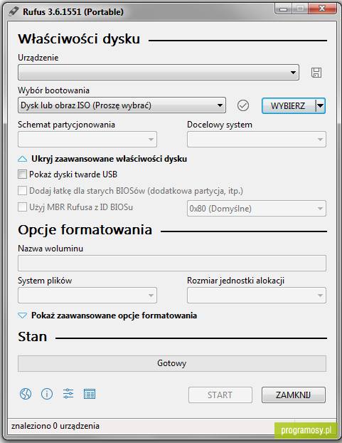Click the status text znaleziono 0 urządzenia

pyautogui.click(x=55, y=426)
